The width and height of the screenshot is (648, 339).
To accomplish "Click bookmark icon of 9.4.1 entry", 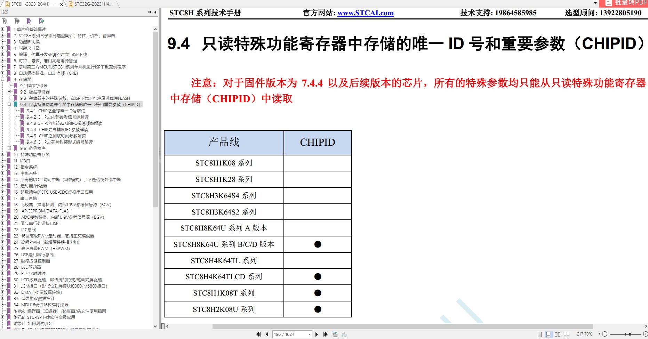I will coord(22,111).
